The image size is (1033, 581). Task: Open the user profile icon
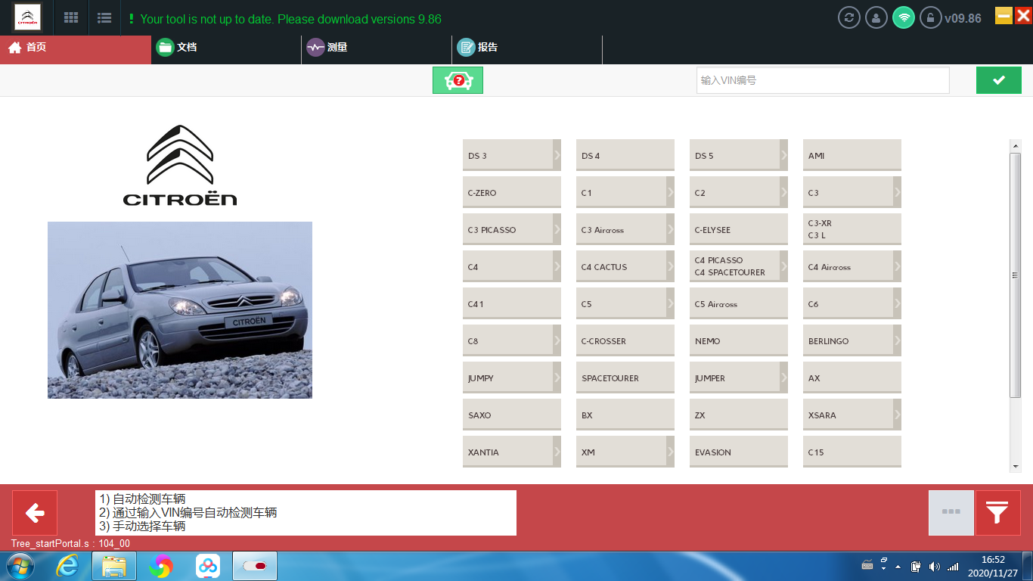pyautogui.click(x=876, y=17)
